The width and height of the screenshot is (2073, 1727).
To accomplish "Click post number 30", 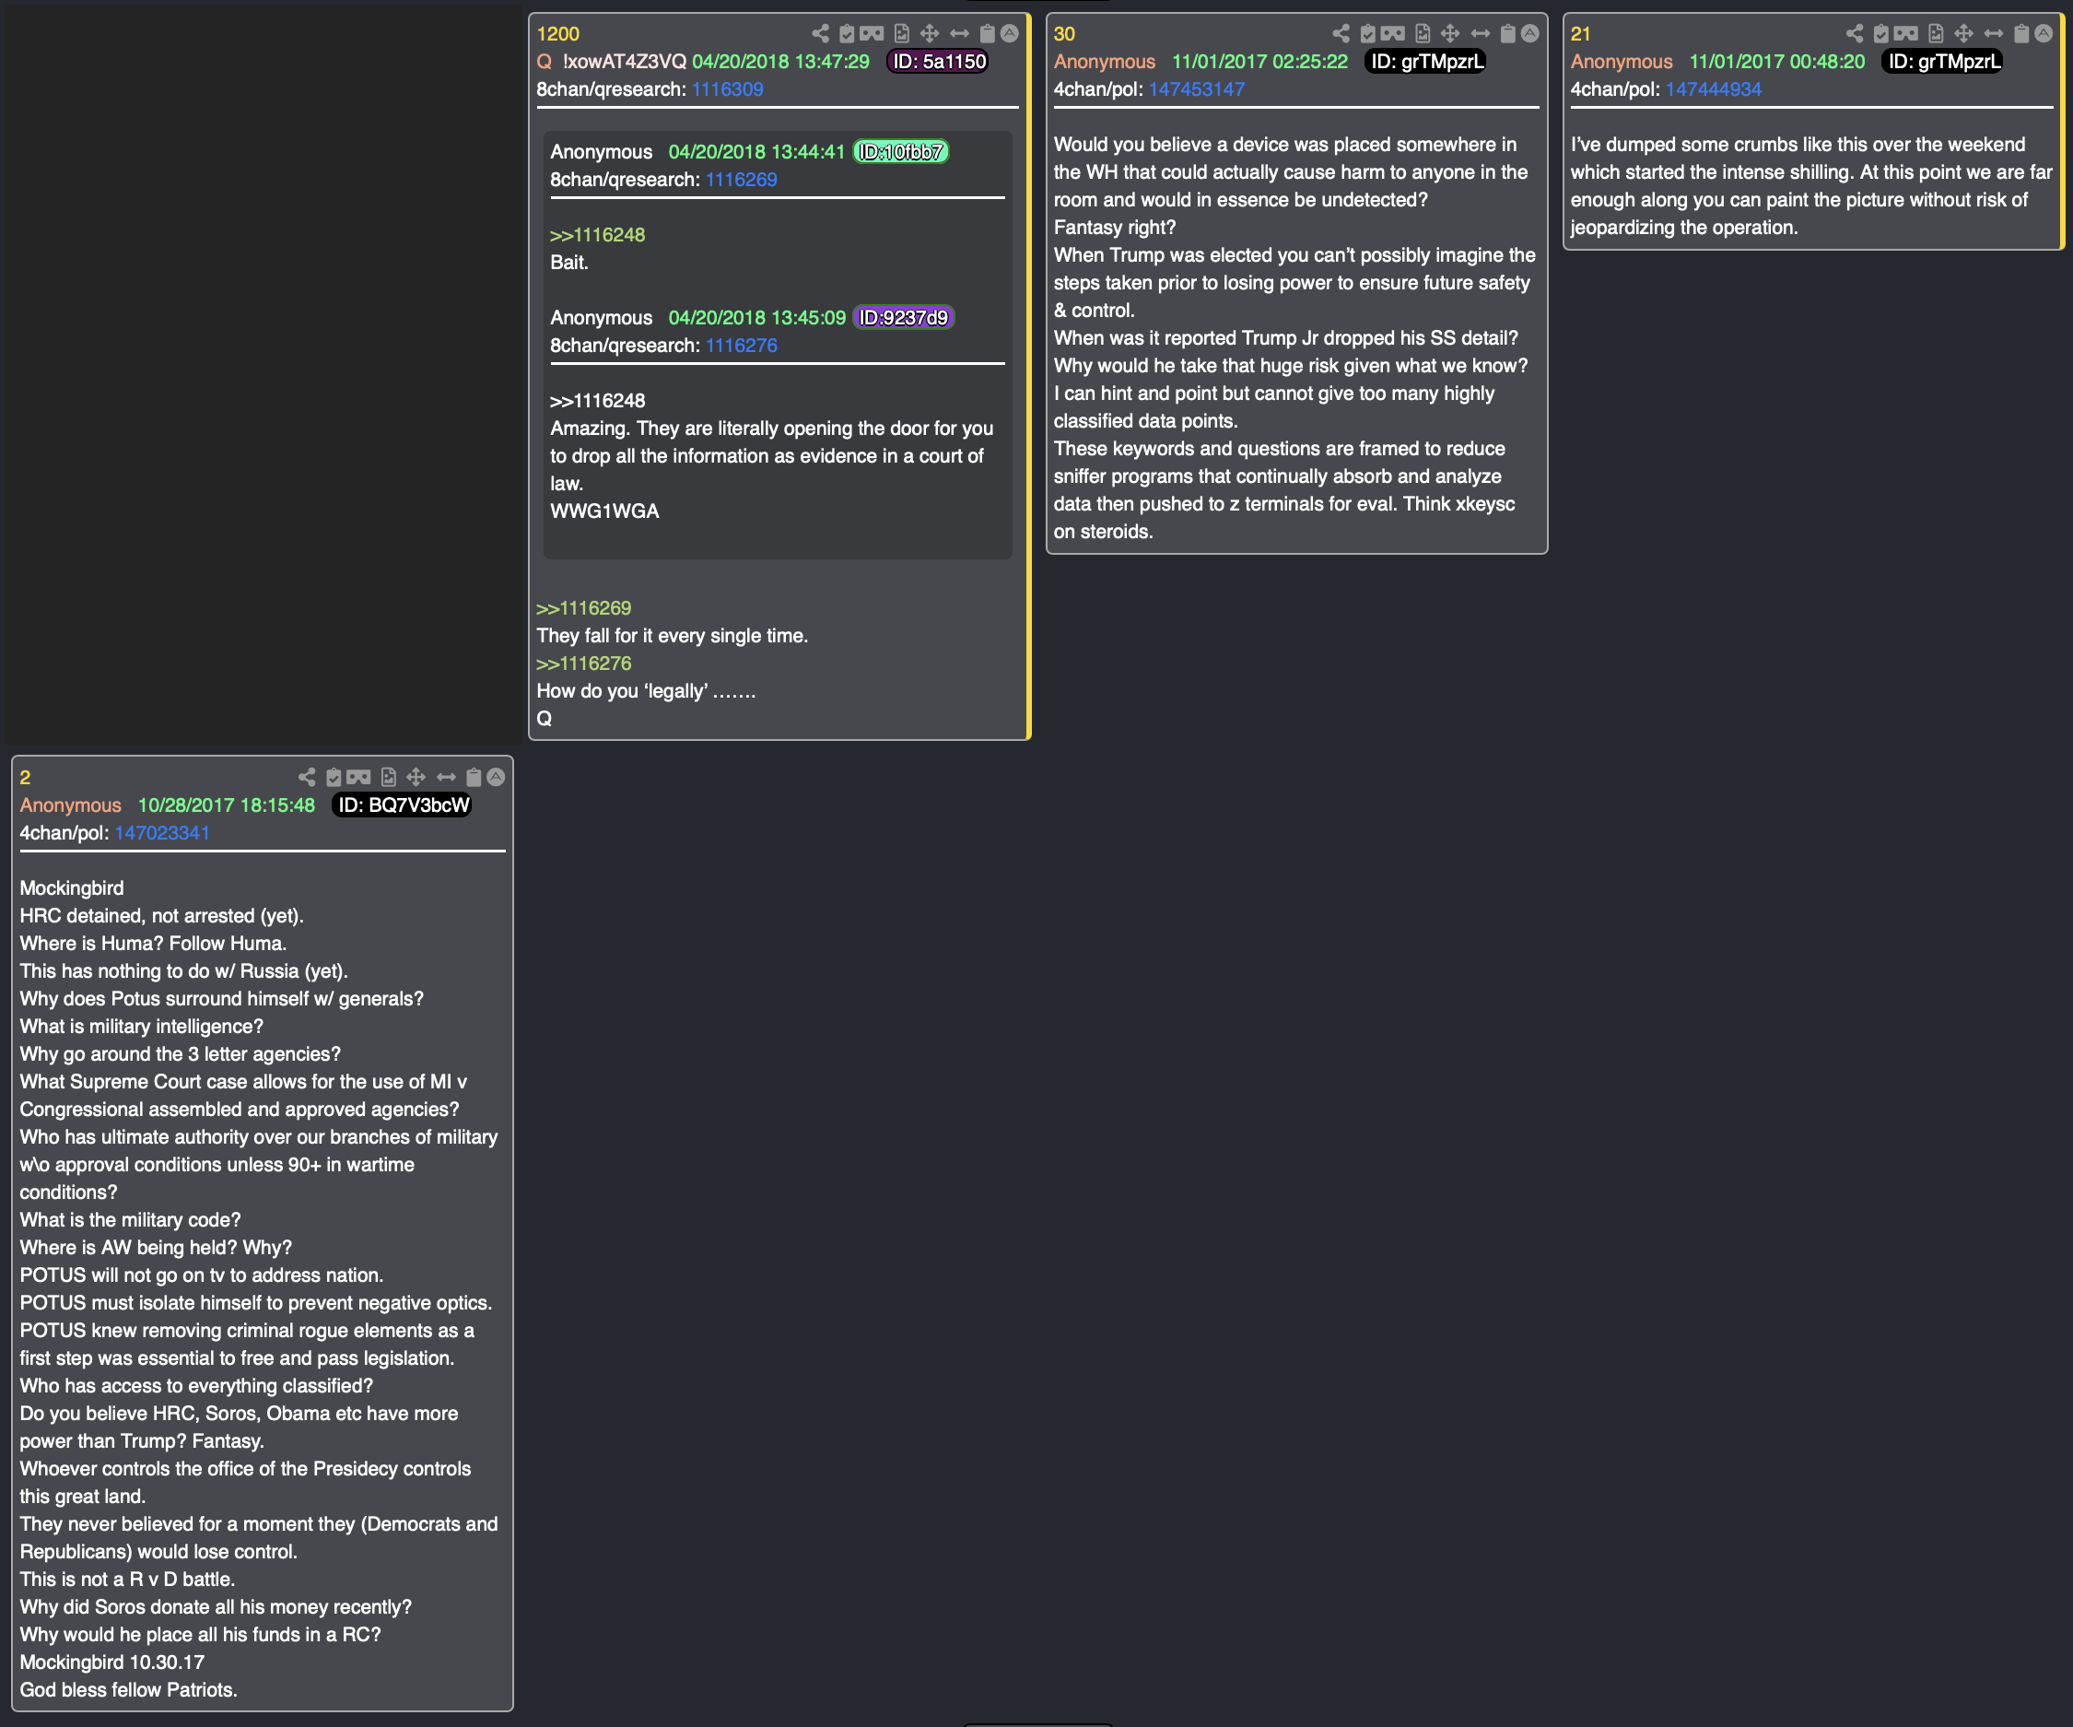I will (x=1064, y=33).
